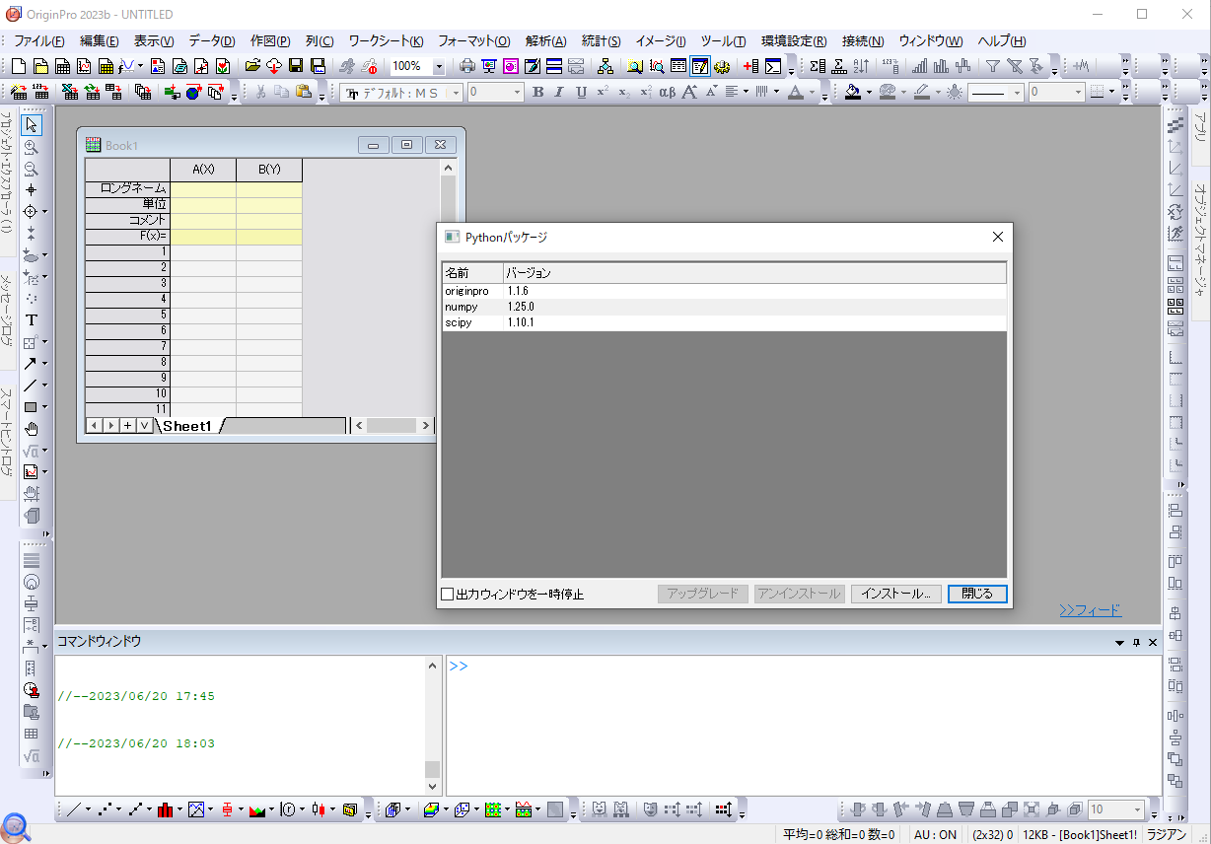Expand the text alignment dropdown arrow

(746, 92)
